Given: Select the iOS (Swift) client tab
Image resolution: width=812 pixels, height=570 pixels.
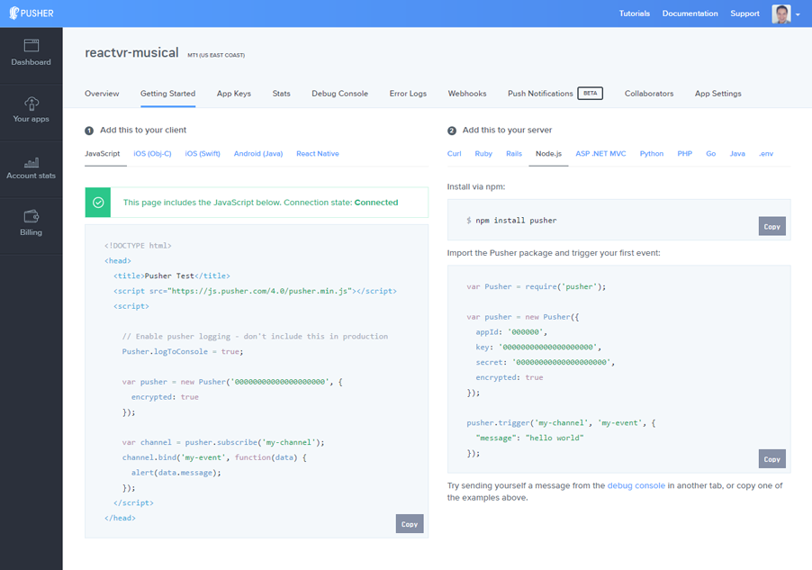Looking at the screenshot, I should (203, 153).
